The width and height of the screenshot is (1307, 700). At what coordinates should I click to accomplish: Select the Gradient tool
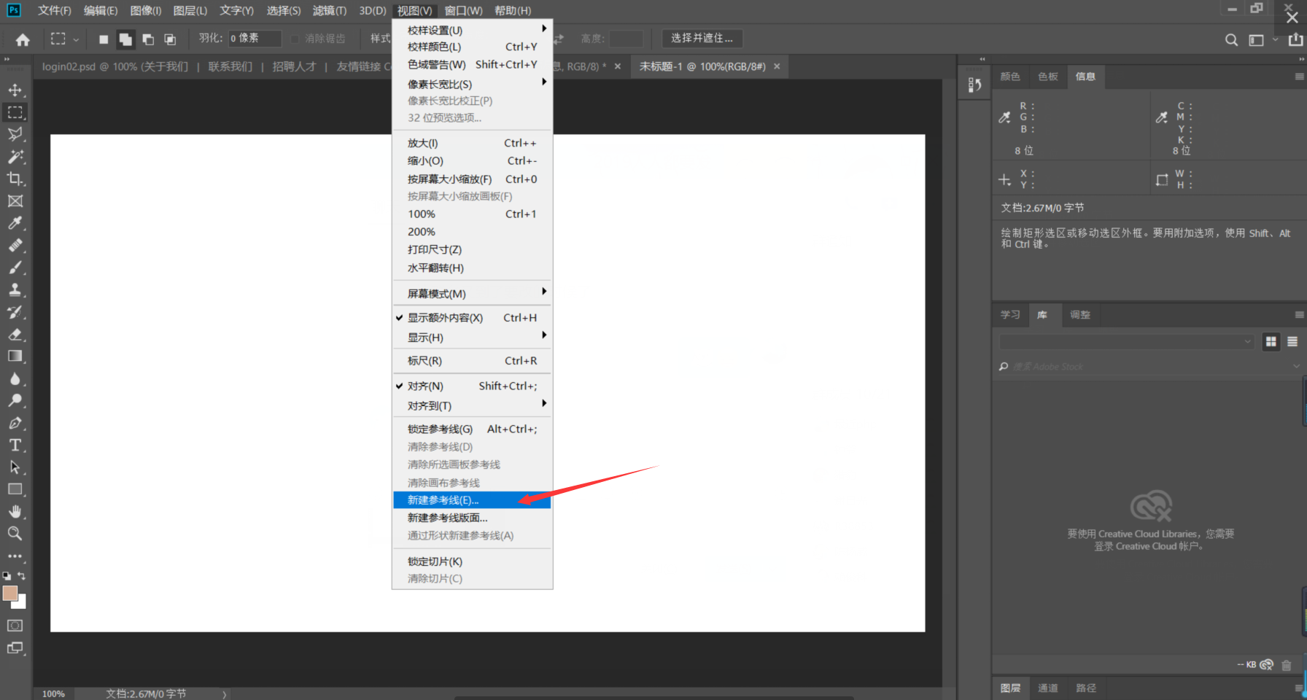point(15,356)
